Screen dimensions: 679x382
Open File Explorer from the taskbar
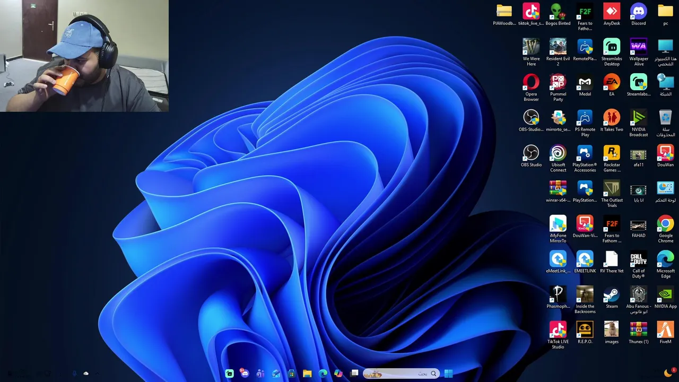point(307,374)
